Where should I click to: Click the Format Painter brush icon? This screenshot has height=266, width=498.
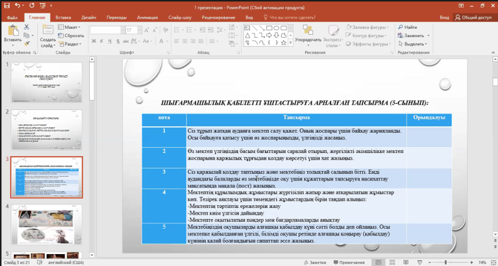tap(28, 44)
